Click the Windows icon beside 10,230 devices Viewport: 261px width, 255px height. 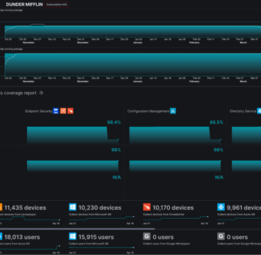click(x=72, y=207)
